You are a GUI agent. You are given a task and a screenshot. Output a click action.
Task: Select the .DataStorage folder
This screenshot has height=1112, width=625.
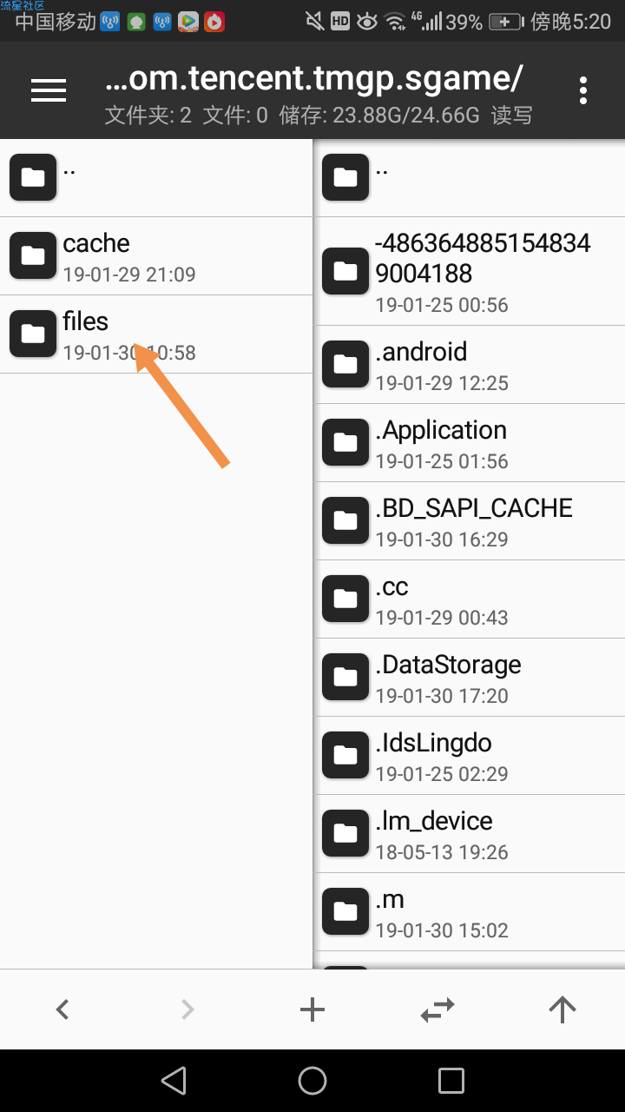[470, 678]
